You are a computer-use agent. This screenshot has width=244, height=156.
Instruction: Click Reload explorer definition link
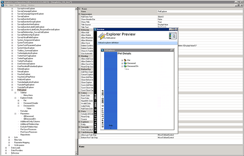109,43
